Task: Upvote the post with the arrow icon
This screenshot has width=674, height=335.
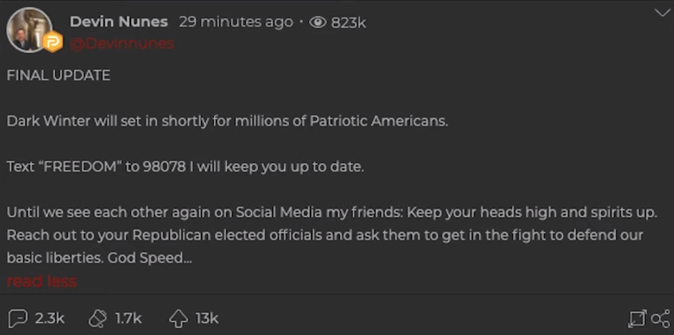Action: point(178,318)
